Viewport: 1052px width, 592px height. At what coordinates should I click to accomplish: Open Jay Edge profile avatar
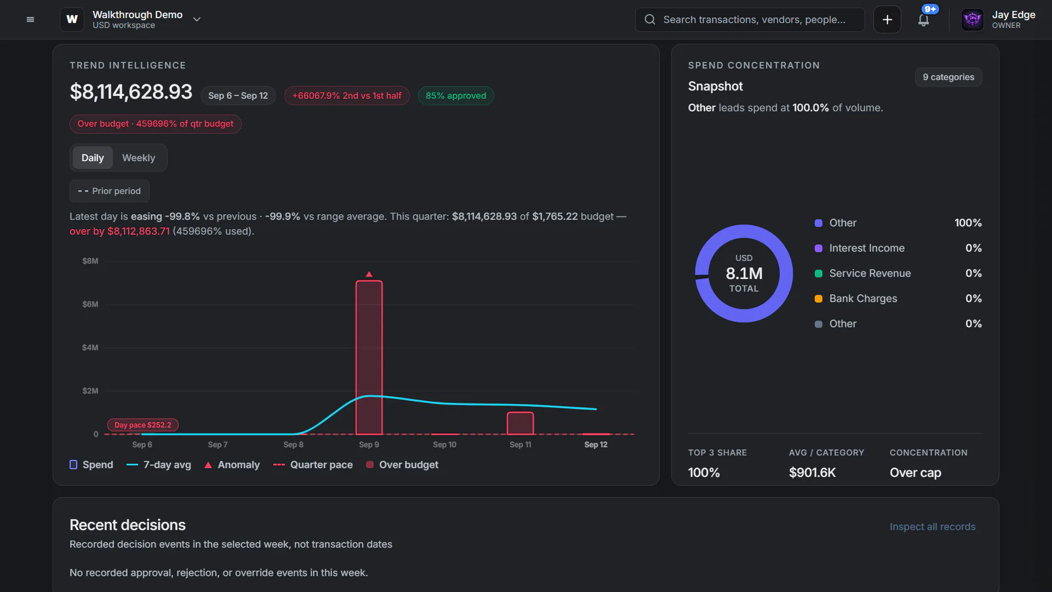[x=972, y=20]
